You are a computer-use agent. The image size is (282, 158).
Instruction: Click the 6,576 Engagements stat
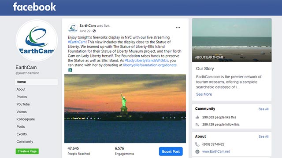pos(124,151)
